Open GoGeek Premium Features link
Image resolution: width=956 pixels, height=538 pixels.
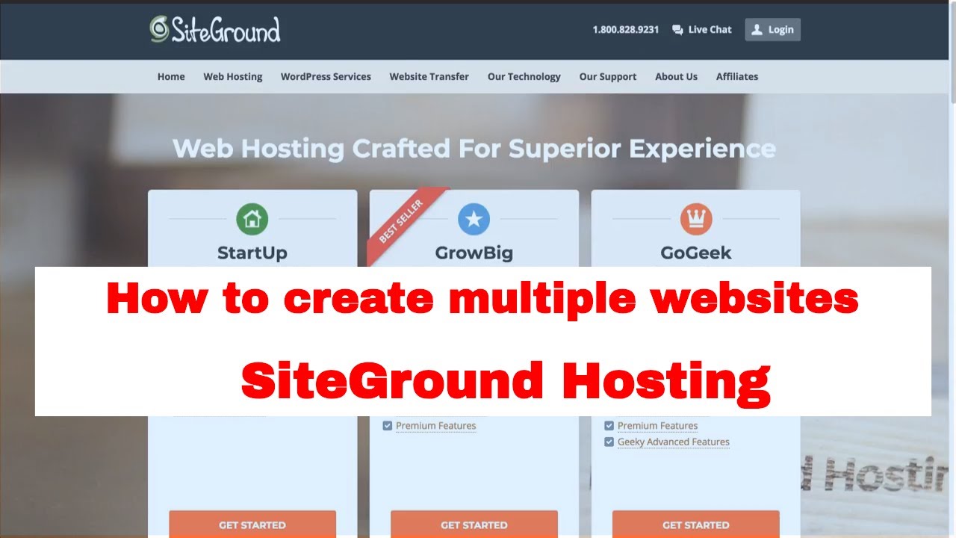658,426
